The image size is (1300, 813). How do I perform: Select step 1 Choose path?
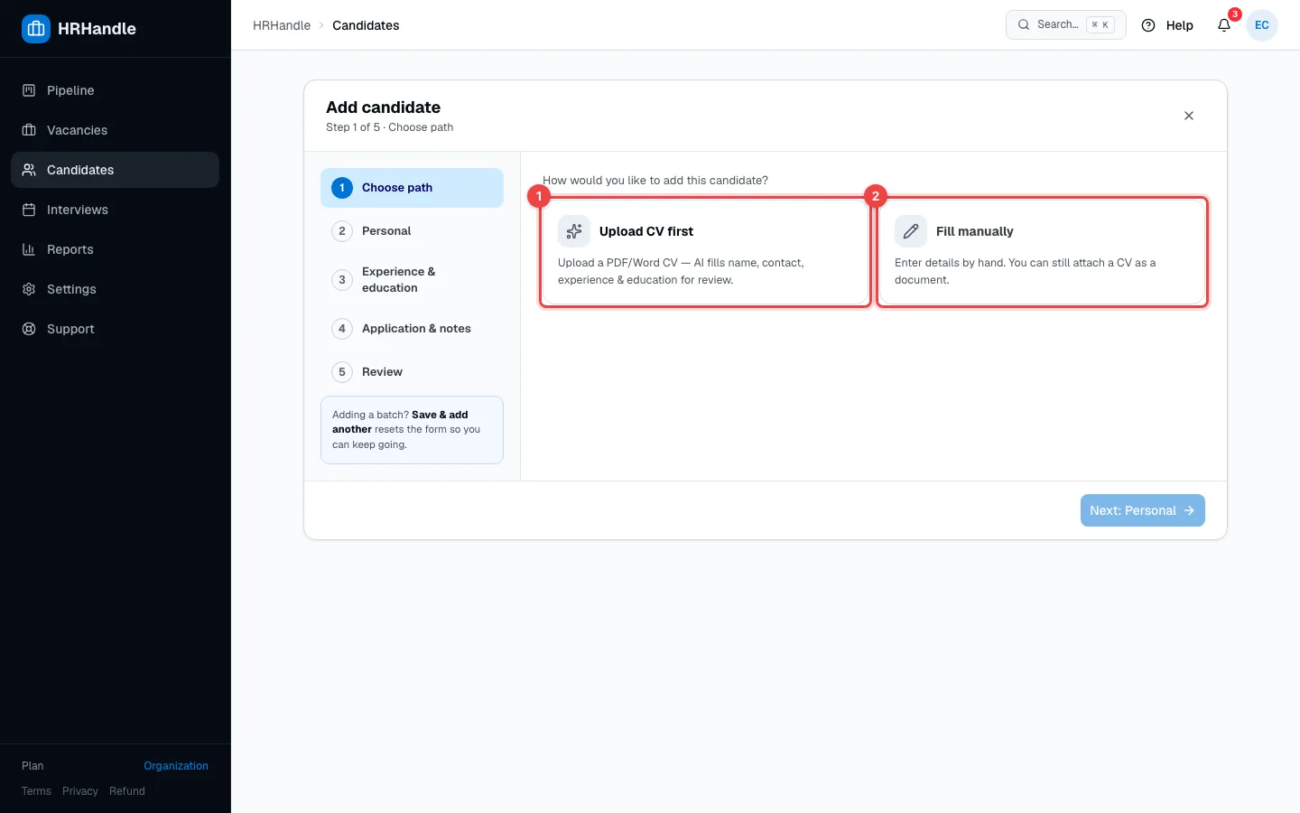click(x=412, y=188)
